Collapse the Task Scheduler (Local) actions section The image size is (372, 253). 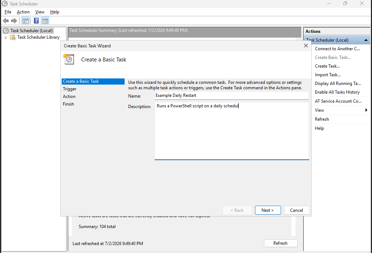click(366, 40)
